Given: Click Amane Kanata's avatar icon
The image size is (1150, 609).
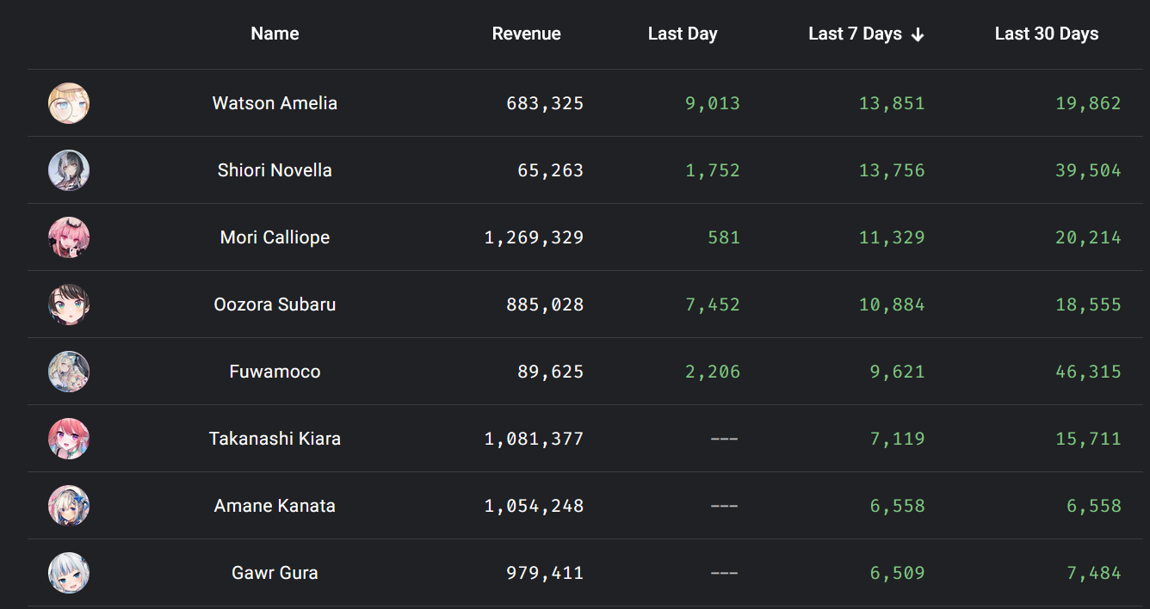Looking at the screenshot, I should tap(69, 506).
